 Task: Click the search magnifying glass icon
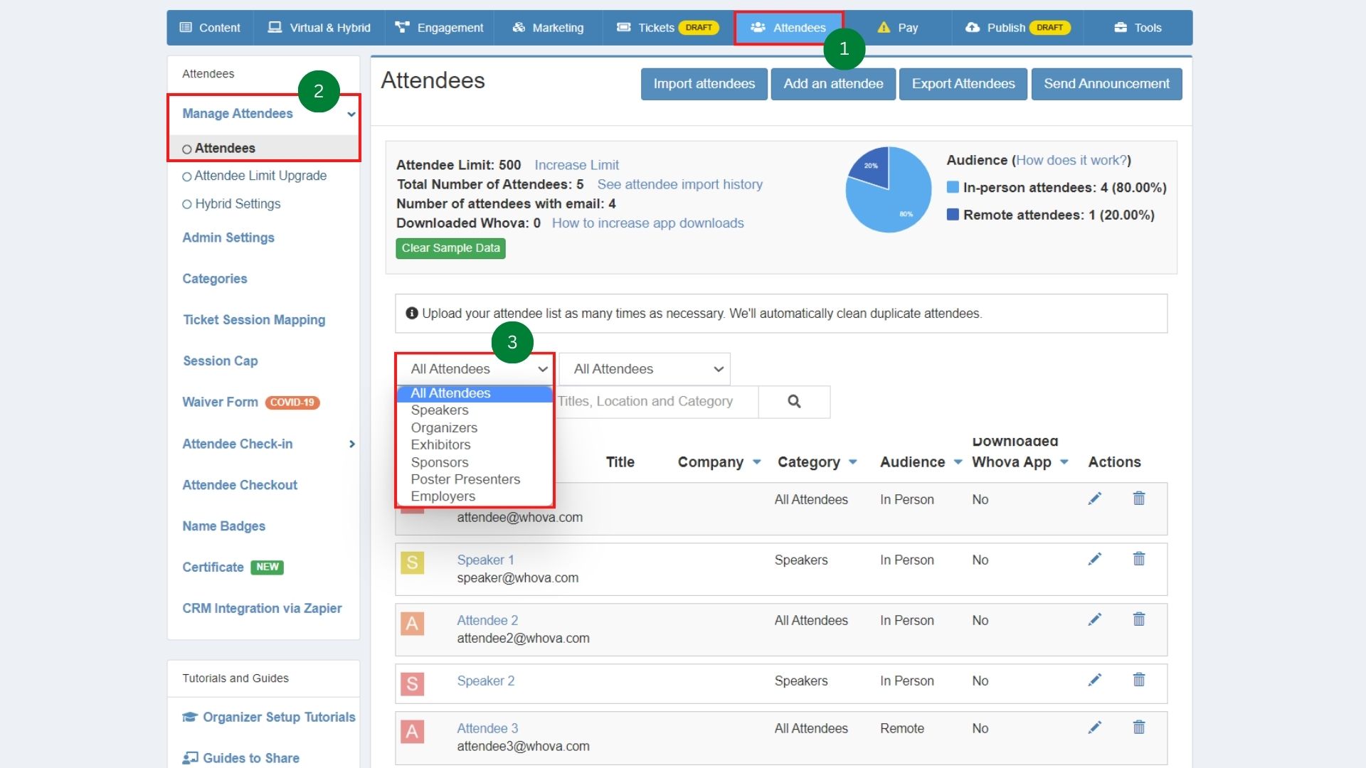[x=794, y=401]
